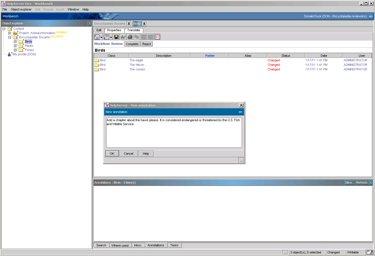This screenshot has height=256, width=375.
Task: Sort by the Status column header
Action: [286, 56]
